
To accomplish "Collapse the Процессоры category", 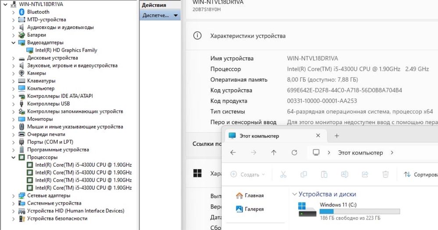I will click(x=13, y=157).
